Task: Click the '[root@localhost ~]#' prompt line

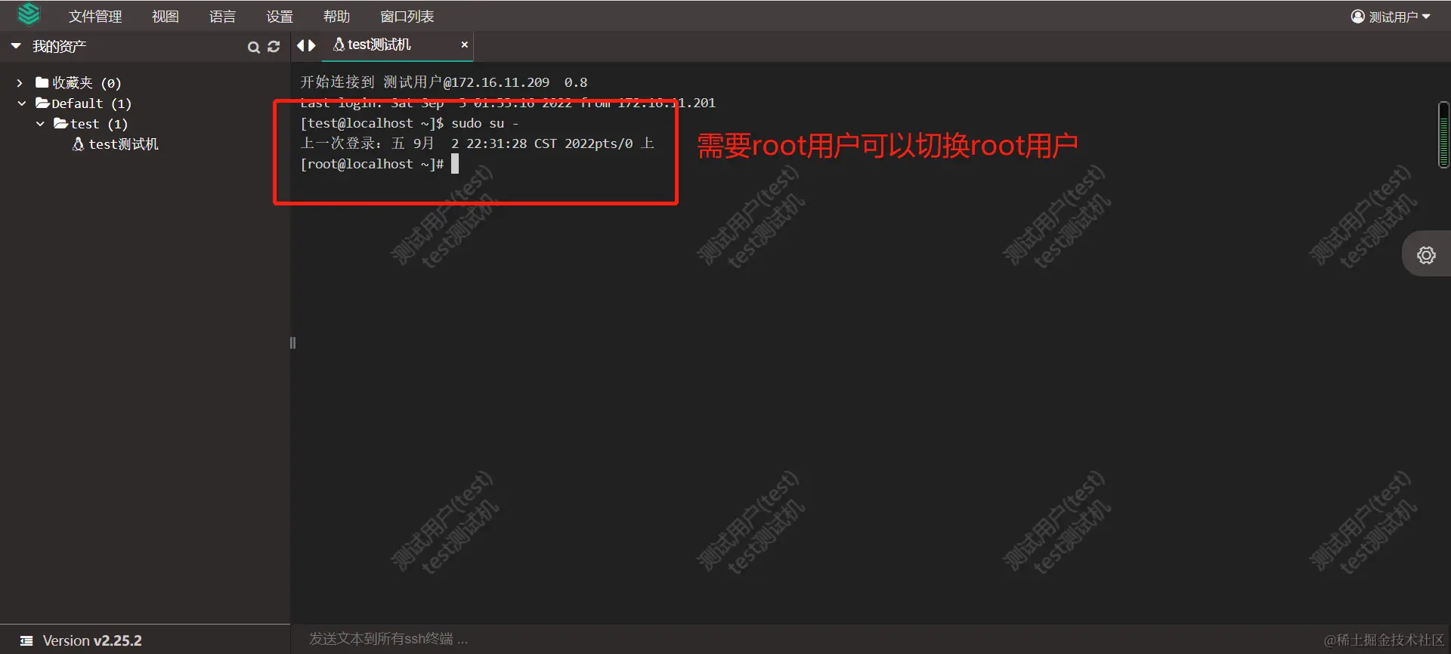Action: tap(372, 164)
